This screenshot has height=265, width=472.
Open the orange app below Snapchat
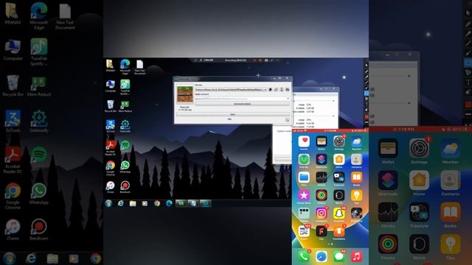click(x=339, y=231)
